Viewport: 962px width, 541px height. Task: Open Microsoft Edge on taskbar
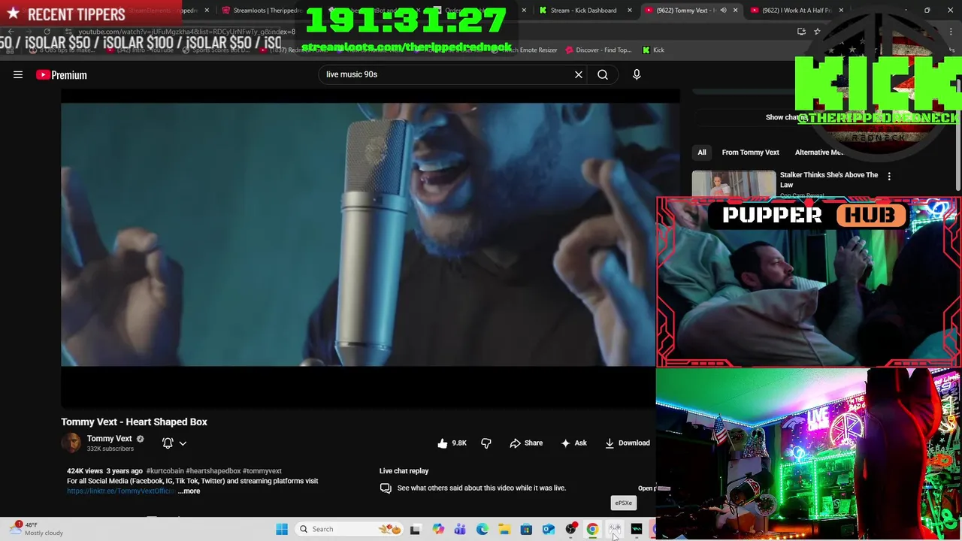[482, 529]
